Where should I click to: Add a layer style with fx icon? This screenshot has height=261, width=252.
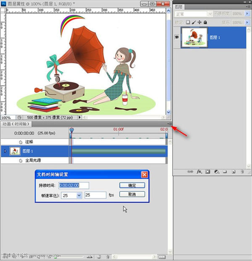point(199,171)
